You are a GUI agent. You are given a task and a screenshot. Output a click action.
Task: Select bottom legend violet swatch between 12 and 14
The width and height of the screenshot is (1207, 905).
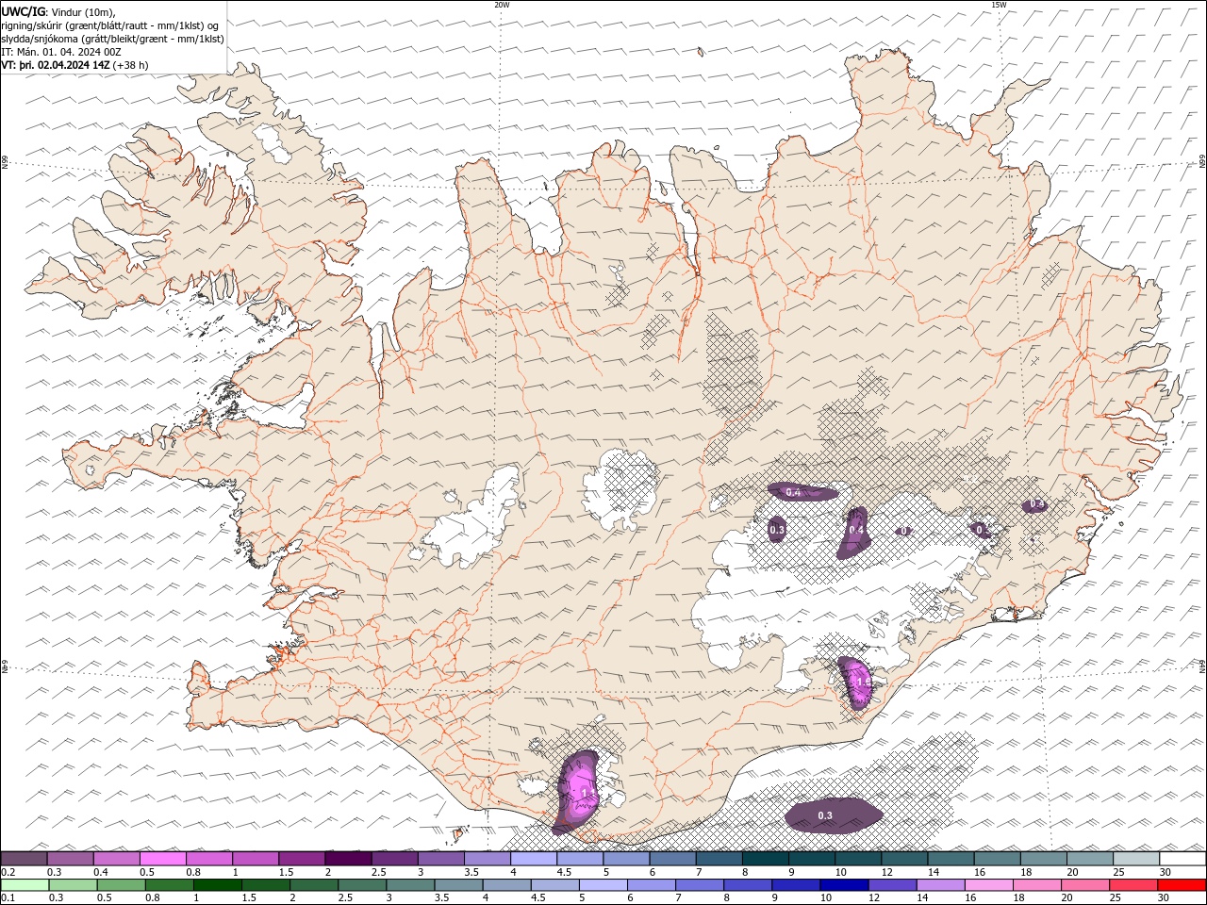point(892,885)
